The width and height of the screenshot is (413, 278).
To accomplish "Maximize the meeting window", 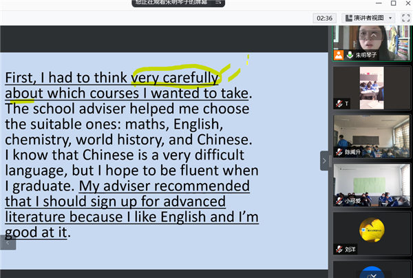I will (x=393, y=3).
